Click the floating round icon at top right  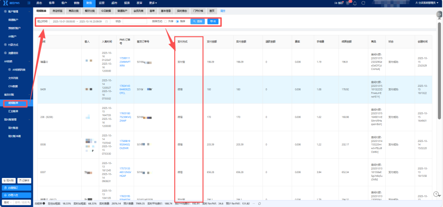point(438,14)
